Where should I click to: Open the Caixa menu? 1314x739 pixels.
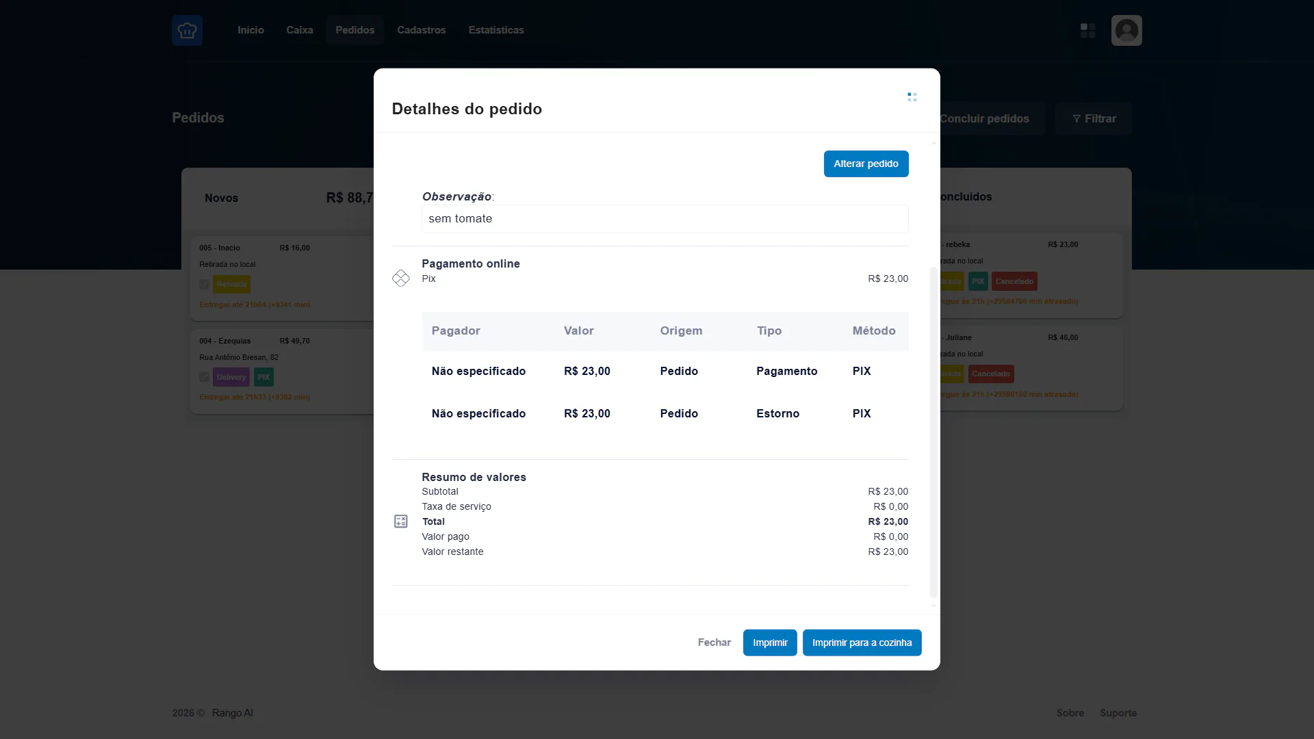click(x=300, y=30)
